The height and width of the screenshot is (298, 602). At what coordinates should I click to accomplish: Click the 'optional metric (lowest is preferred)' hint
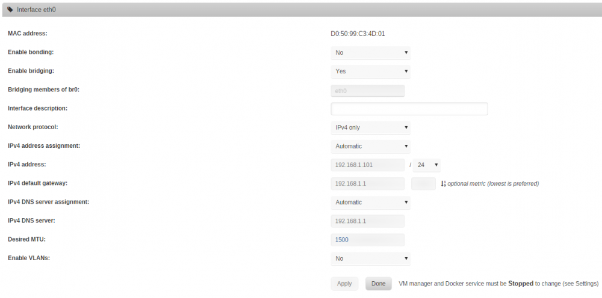(x=494, y=184)
